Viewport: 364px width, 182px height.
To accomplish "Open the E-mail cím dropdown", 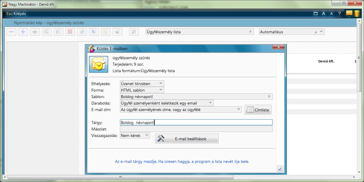I will (x=181, y=110).
